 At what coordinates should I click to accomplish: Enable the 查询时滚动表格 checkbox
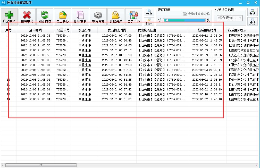pos(185,14)
